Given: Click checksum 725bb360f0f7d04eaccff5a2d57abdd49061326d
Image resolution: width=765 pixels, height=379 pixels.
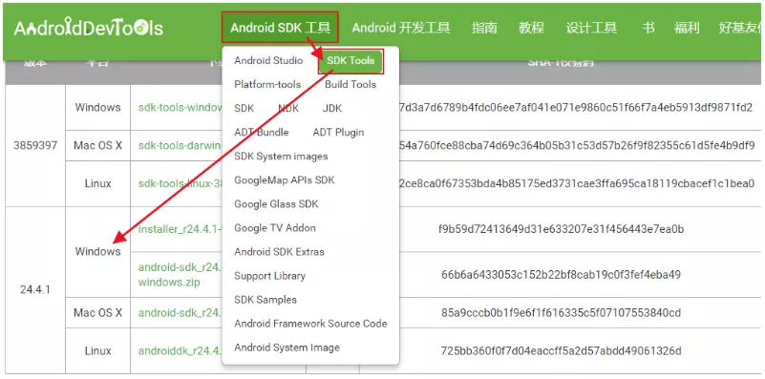Looking at the screenshot, I should click(x=561, y=350).
